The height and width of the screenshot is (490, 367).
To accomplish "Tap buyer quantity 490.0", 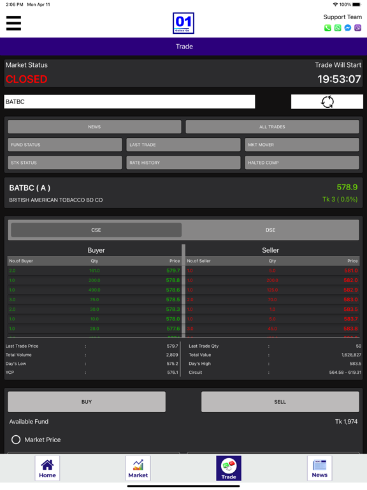I will pyautogui.click(x=94, y=290).
